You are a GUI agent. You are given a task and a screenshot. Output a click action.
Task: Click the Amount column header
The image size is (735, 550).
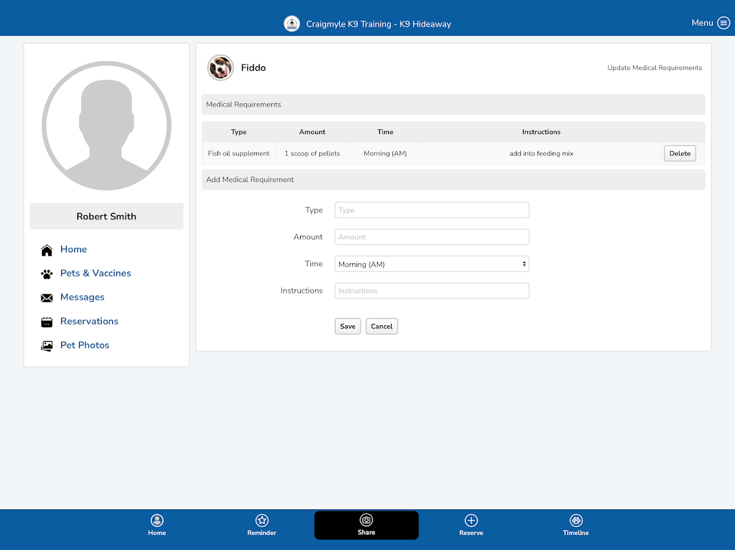312,132
